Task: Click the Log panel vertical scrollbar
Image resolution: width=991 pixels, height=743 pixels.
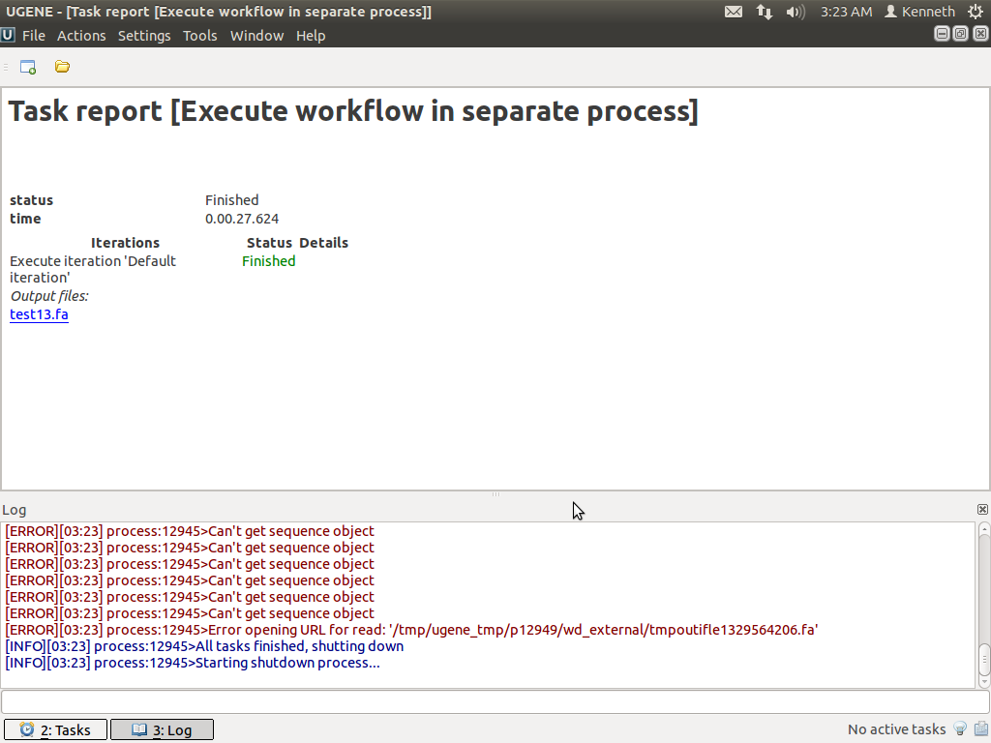Action: [x=983, y=600]
